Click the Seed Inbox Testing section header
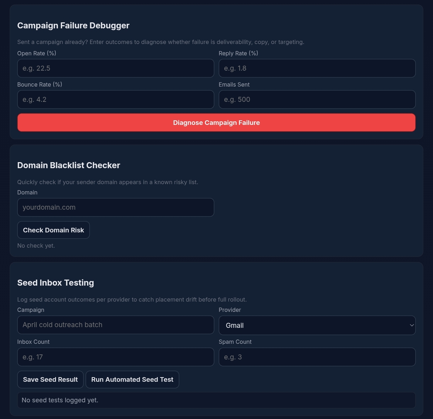The height and width of the screenshot is (419, 433). click(55, 282)
